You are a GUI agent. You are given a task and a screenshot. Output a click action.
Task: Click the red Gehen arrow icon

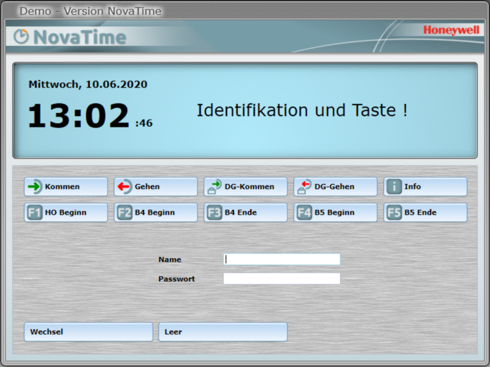124,187
